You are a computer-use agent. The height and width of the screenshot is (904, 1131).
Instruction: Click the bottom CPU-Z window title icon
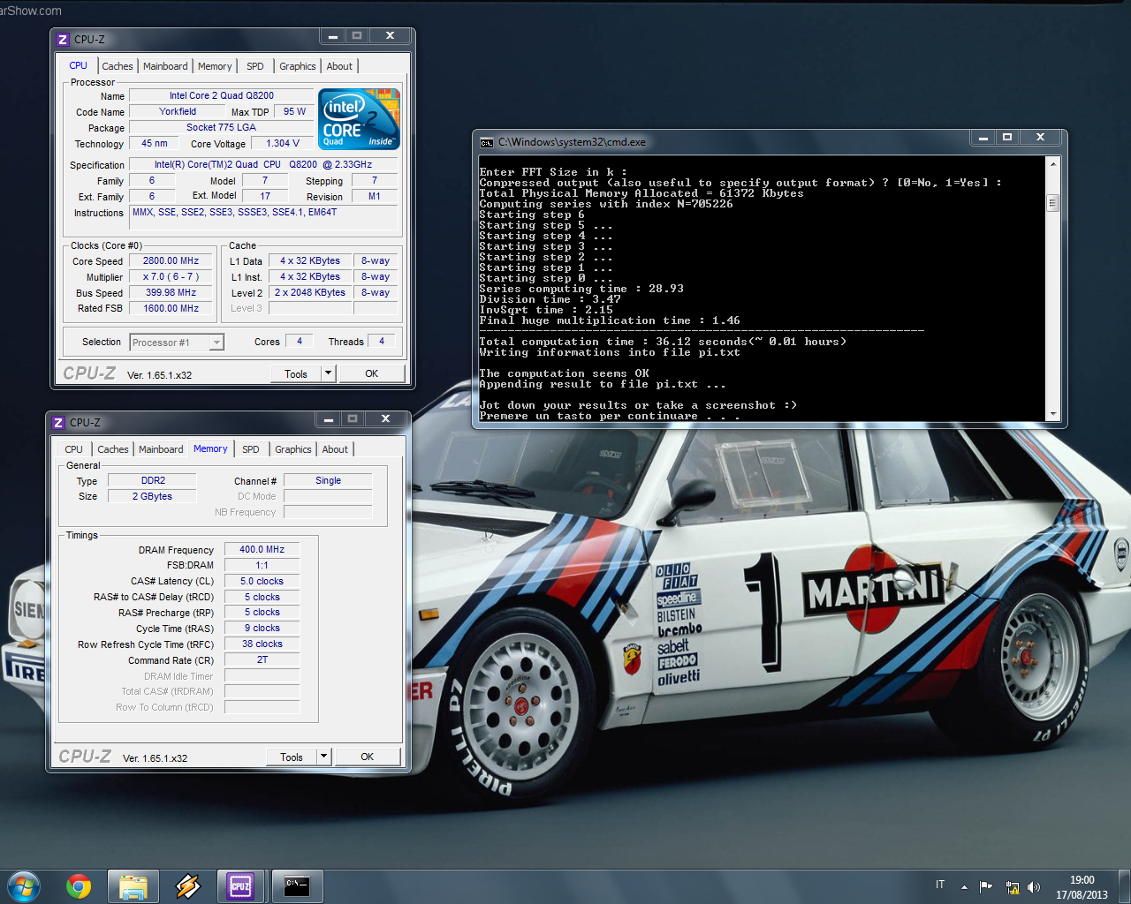point(58,423)
